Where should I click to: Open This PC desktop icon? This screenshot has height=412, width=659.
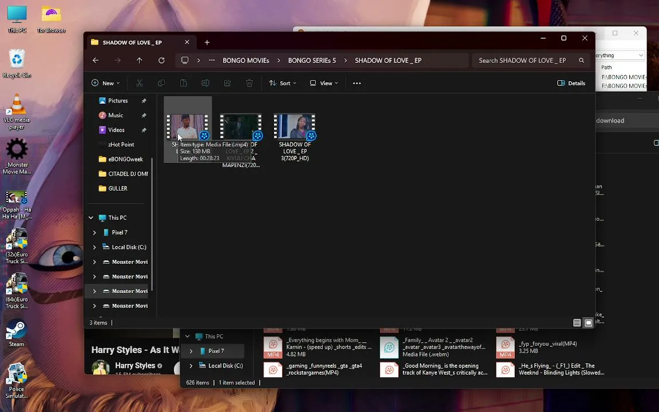click(x=17, y=19)
